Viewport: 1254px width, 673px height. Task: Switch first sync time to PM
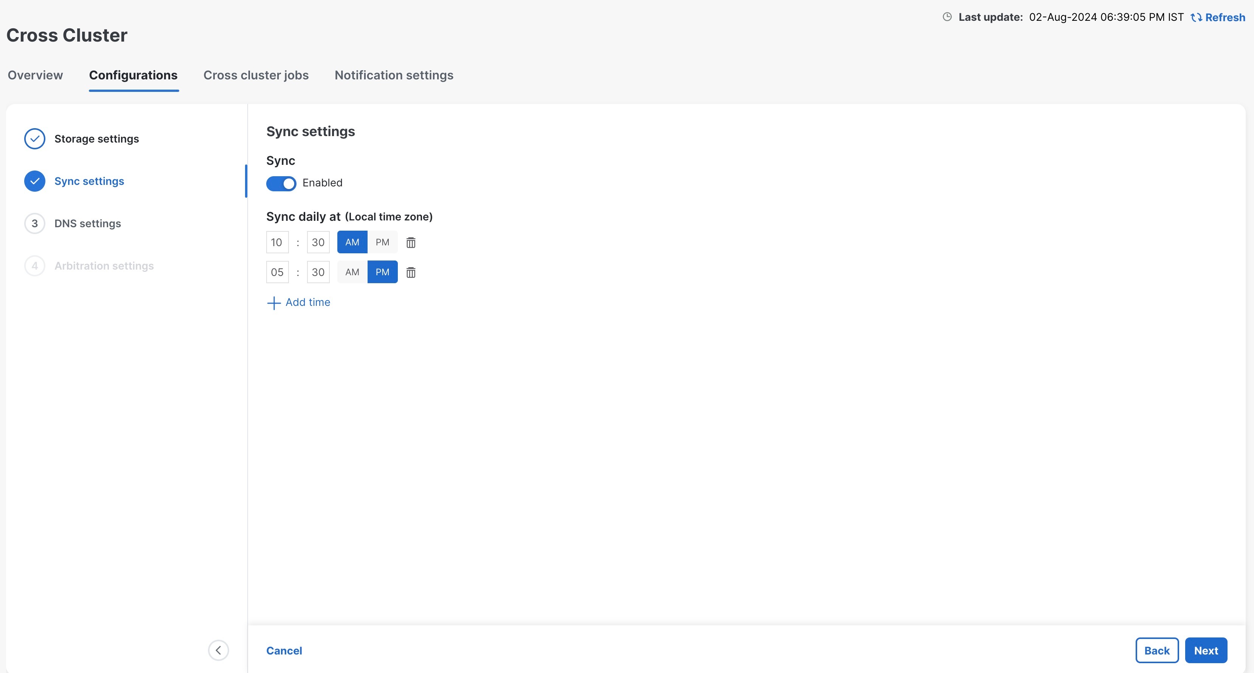click(383, 242)
